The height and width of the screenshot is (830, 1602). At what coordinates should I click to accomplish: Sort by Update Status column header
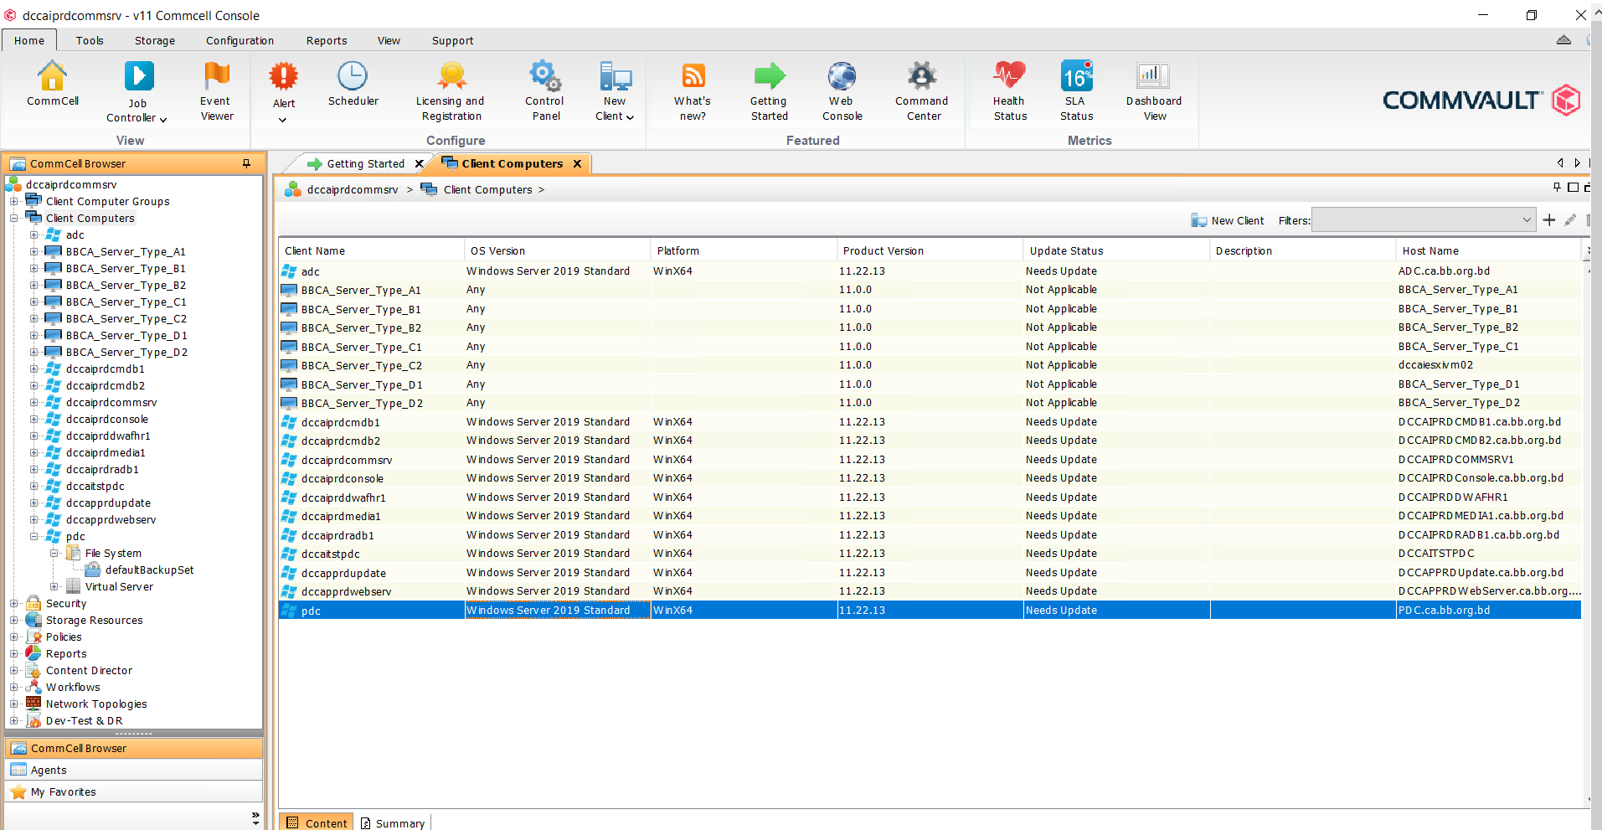[x=1115, y=250]
